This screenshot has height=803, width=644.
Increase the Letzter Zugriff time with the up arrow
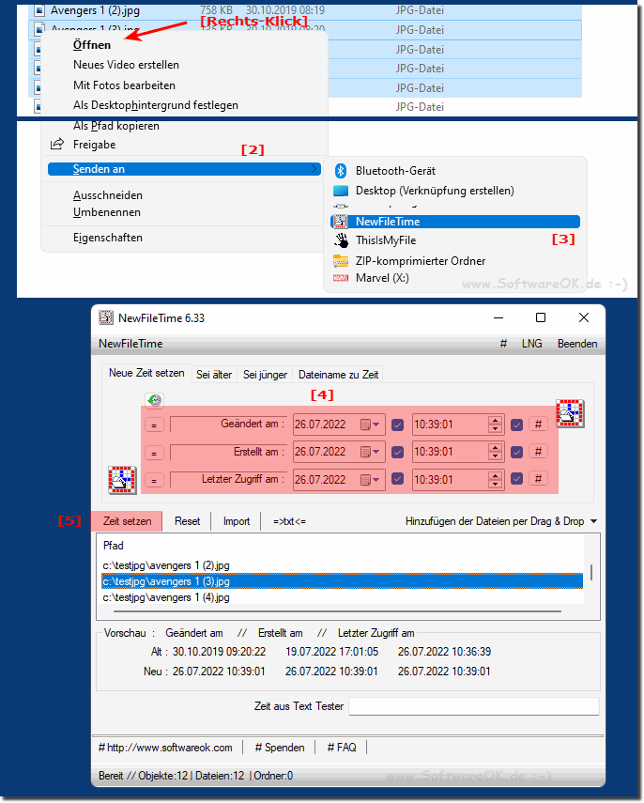(495, 476)
